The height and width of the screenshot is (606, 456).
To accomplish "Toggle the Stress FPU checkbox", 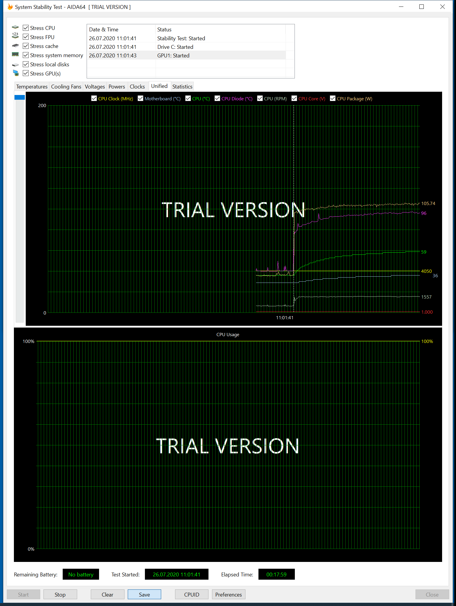I will coord(26,37).
